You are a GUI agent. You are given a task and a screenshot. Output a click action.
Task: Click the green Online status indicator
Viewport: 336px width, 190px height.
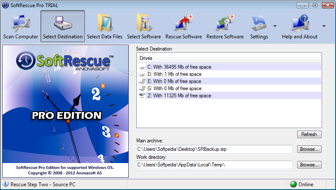click(293, 184)
